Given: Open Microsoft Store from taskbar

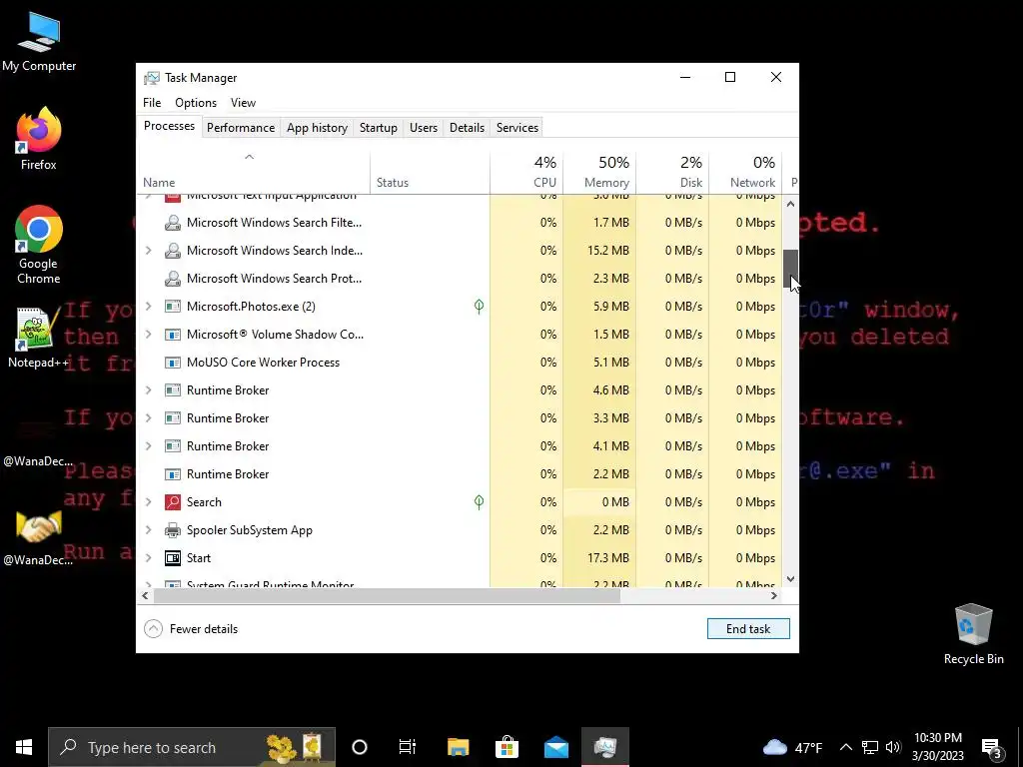Looking at the screenshot, I should tap(507, 747).
